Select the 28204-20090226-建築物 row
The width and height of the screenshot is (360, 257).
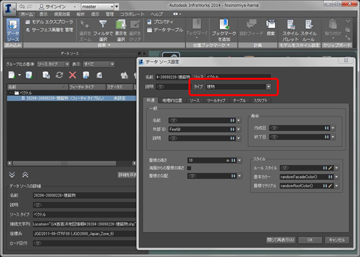71,98
